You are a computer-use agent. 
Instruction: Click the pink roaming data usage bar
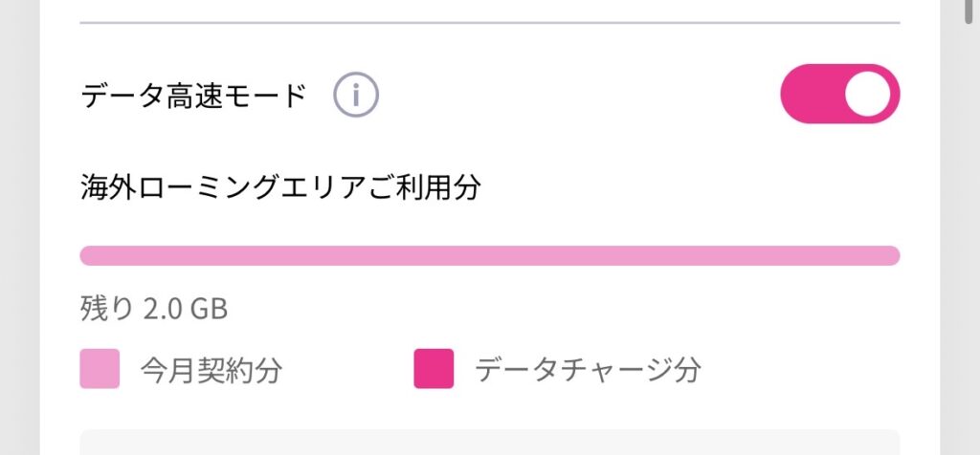(489, 255)
